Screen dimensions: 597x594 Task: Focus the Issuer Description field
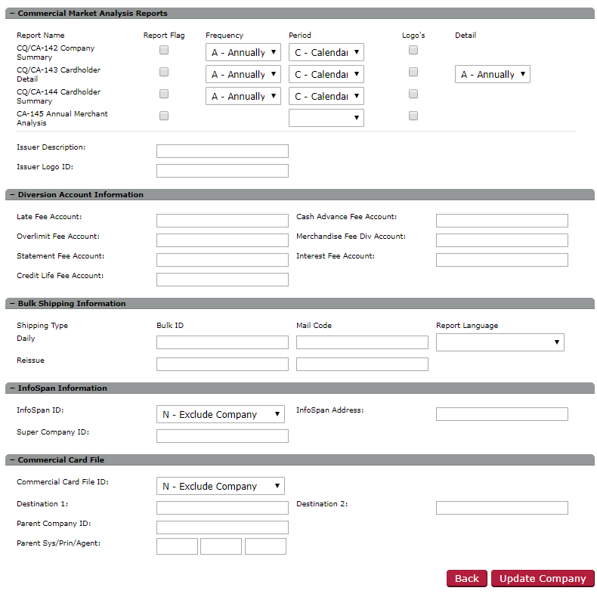point(222,151)
